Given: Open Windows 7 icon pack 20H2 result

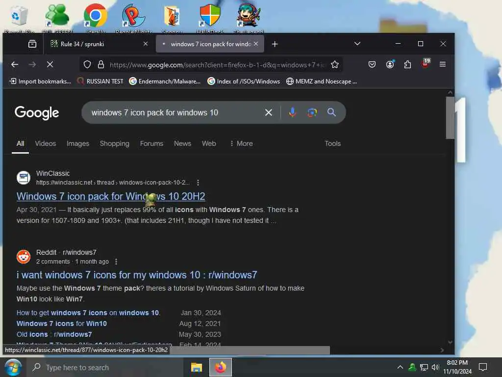Looking at the screenshot, I should (111, 196).
